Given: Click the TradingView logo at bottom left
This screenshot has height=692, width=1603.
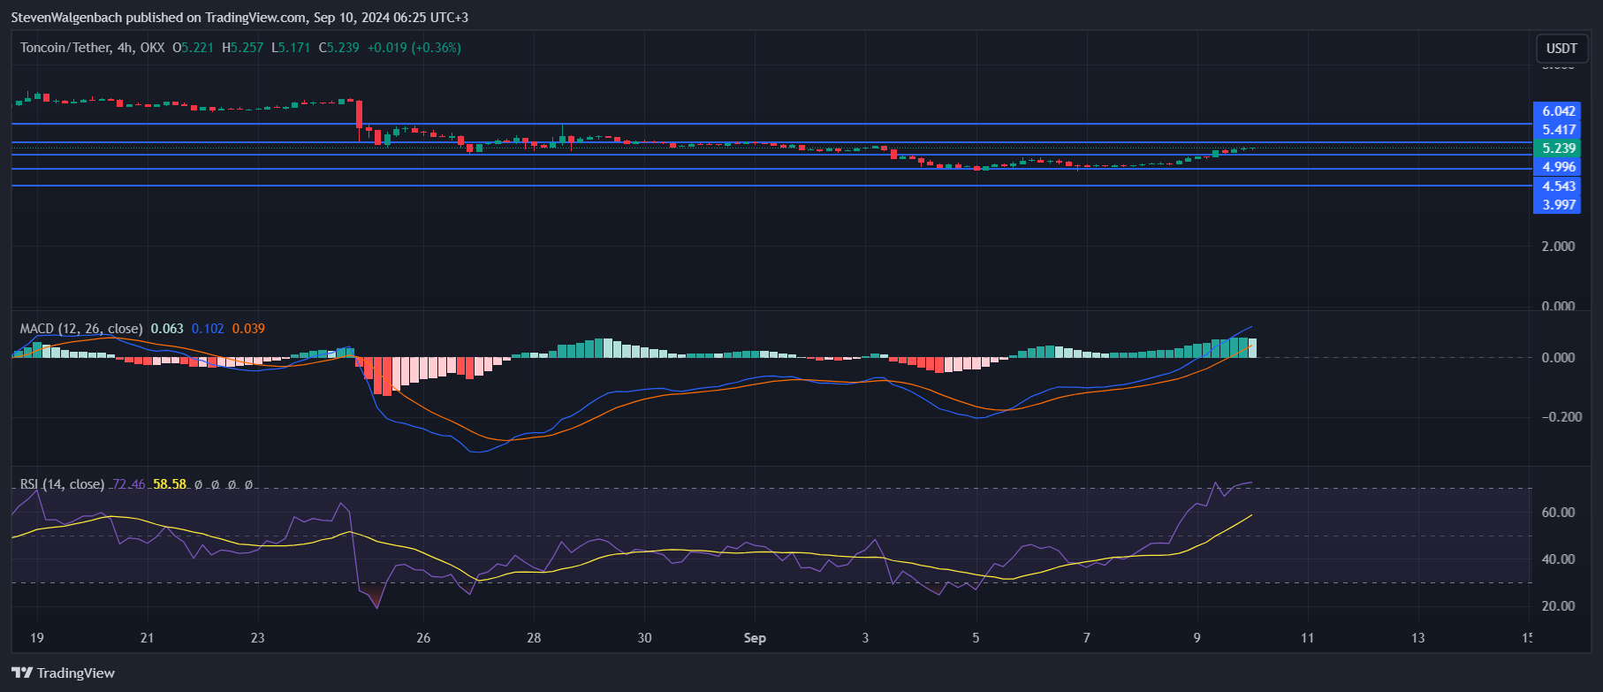Looking at the screenshot, I should (64, 673).
